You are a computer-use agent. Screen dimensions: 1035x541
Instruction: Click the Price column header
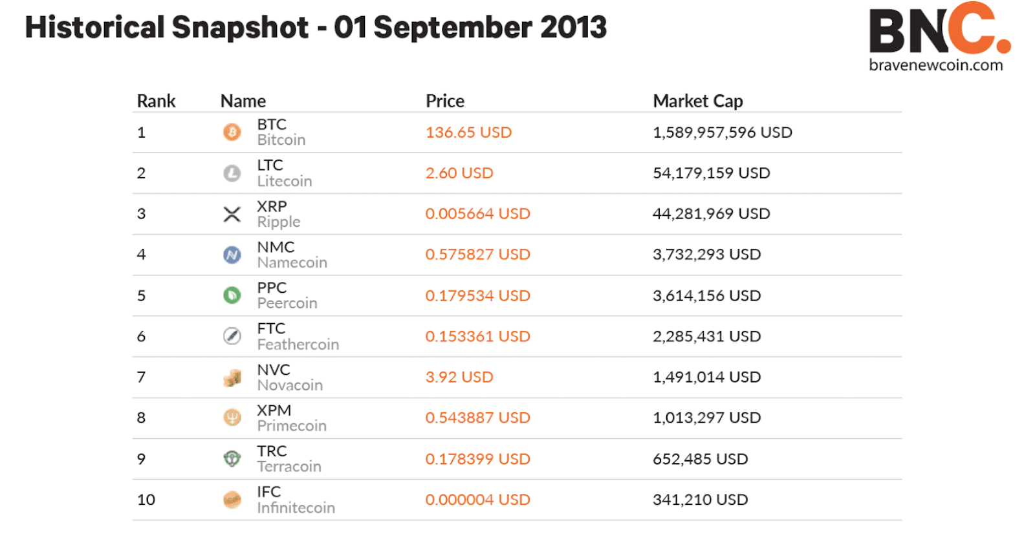(445, 101)
